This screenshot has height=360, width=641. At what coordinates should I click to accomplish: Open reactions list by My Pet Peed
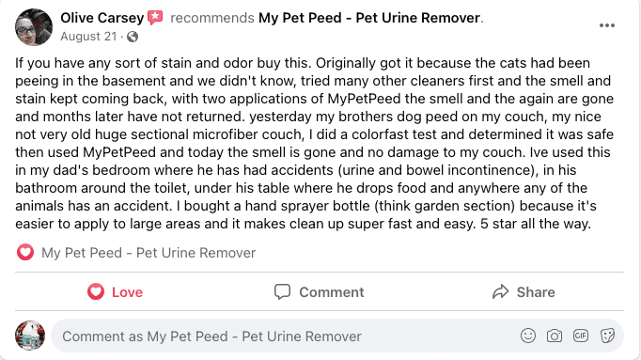point(149,253)
